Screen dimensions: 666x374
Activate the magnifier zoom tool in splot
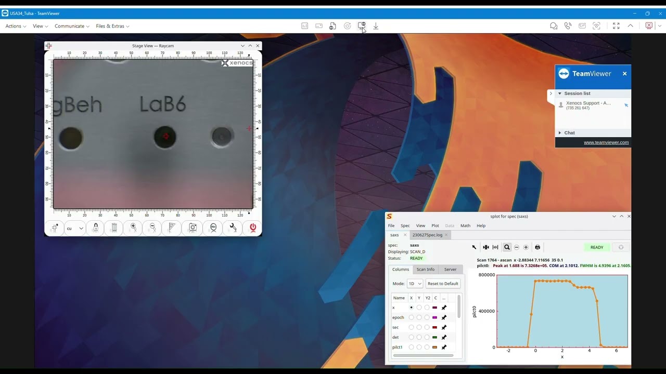507,247
